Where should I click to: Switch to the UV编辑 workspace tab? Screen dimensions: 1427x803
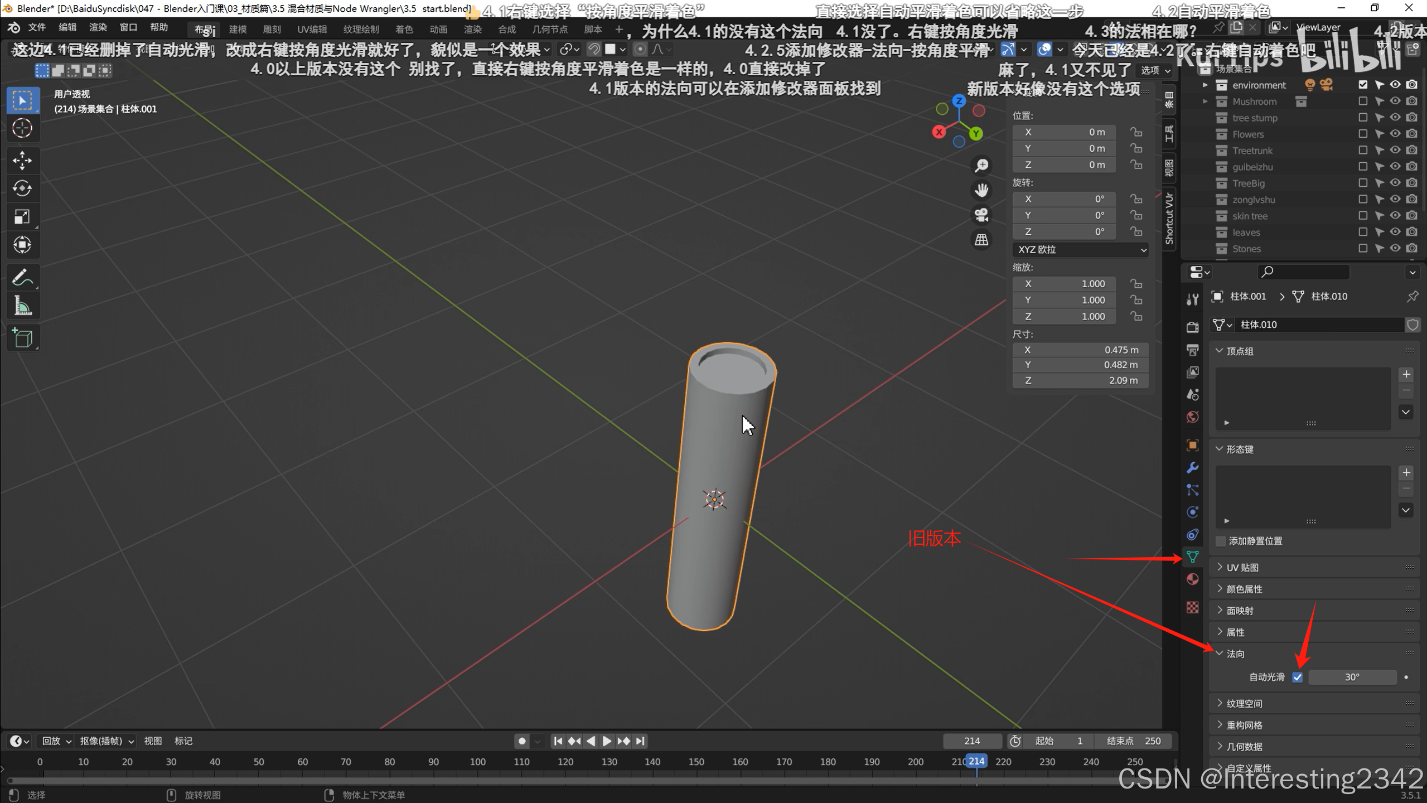coord(312,29)
